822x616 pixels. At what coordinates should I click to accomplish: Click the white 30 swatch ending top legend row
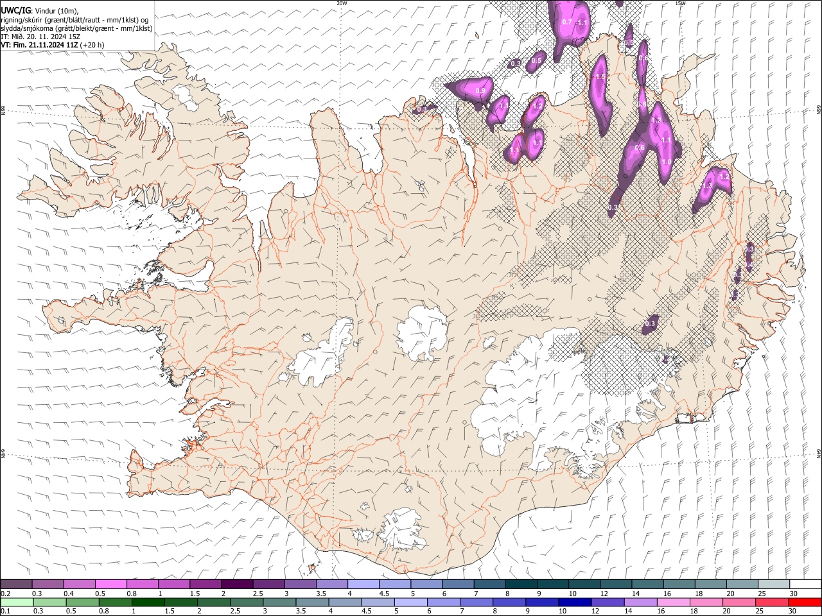tap(805, 584)
